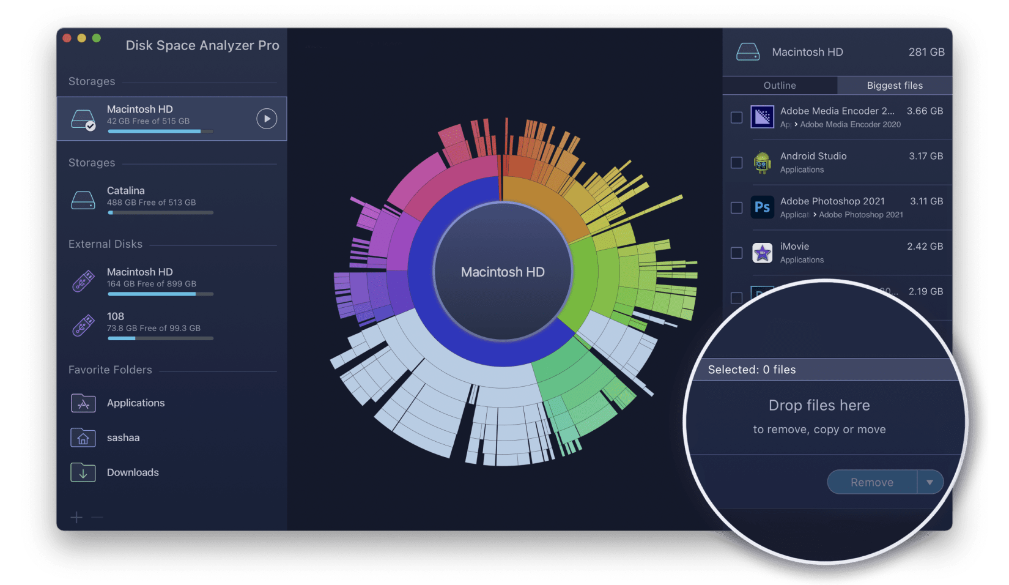Viewport: 1009px width, 585px height.
Task: Check the Adobe Media Encoder checkbox
Action: (737, 117)
